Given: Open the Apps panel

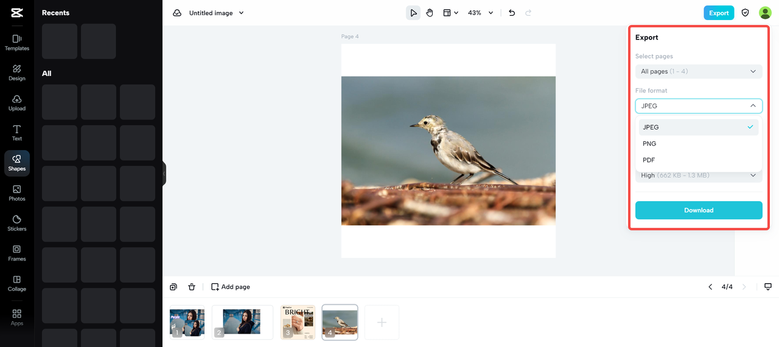Looking at the screenshot, I should pos(17,317).
